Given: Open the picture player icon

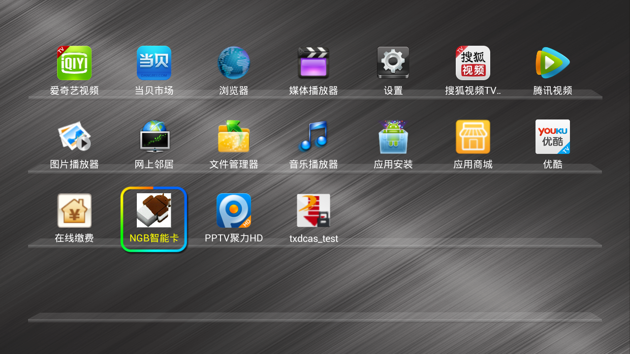Looking at the screenshot, I should point(74,137).
